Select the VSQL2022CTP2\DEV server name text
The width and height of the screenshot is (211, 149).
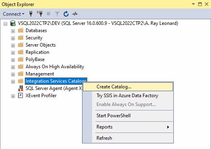(98, 23)
